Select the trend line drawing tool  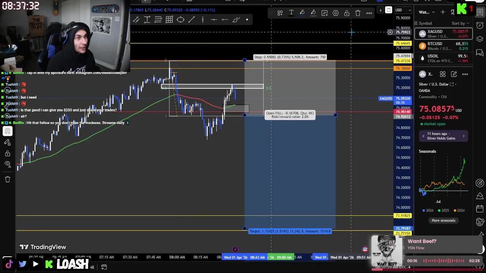(x=136, y=20)
